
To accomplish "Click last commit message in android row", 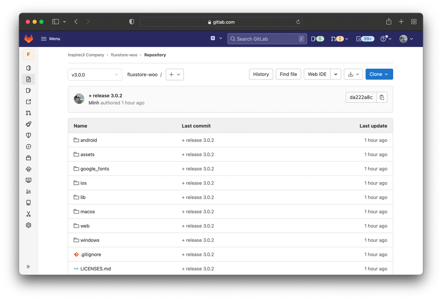I will pyautogui.click(x=198, y=140).
